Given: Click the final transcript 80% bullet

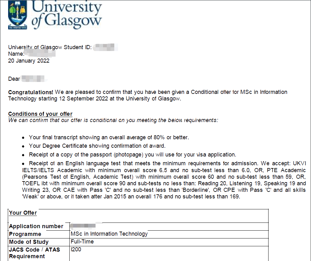Looking at the screenshot, I should coord(109,137).
